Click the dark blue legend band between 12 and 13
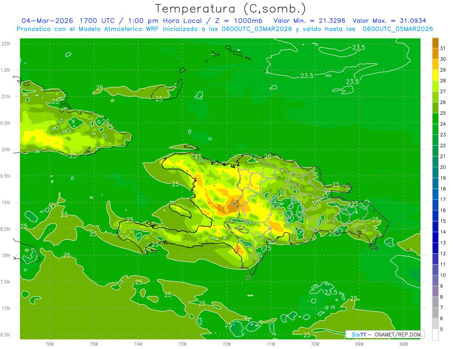This screenshot has height=349, width=453. click(x=435, y=248)
